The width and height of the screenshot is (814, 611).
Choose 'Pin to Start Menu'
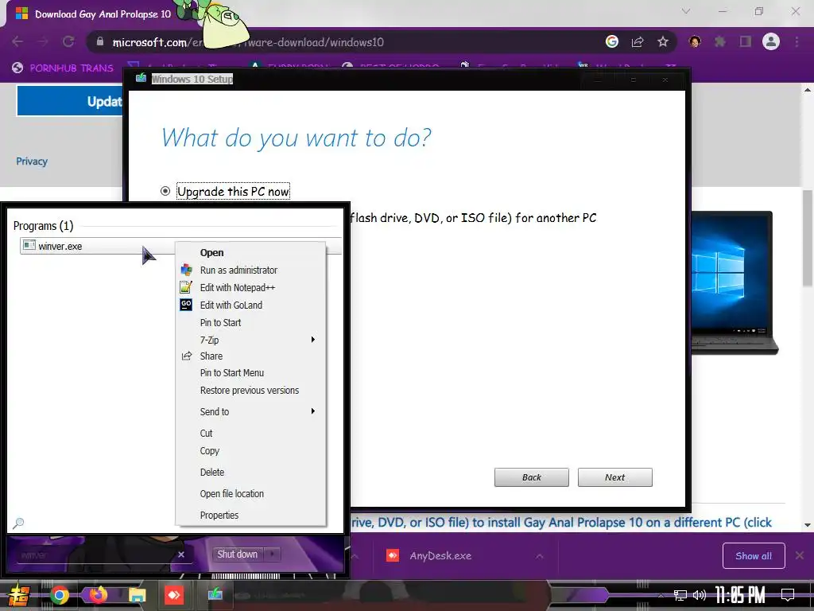(x=250, y=373)
